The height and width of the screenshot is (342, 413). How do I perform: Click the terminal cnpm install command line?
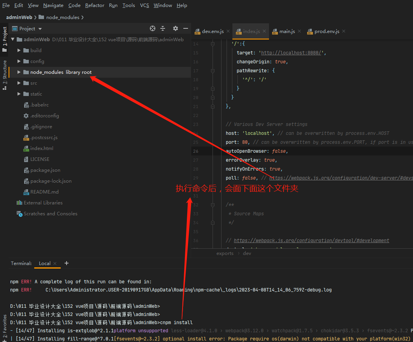pyautogui.click(x=102, y=323)
